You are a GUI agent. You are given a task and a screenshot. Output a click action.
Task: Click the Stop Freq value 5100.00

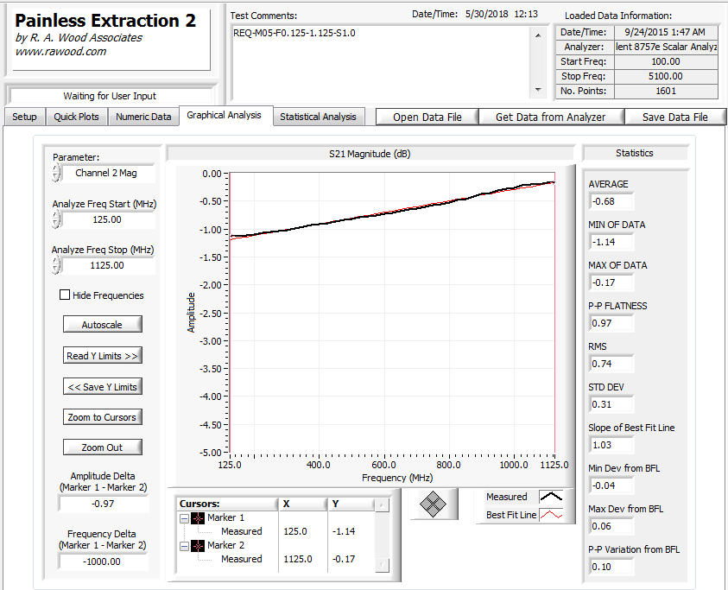(666, 76)
